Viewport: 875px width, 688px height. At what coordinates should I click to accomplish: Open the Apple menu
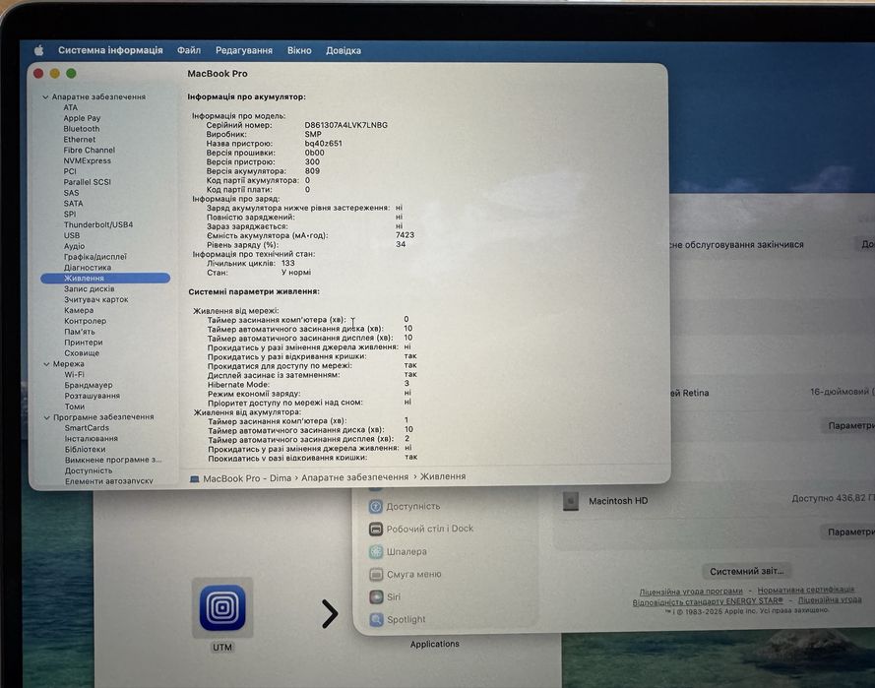click(x=38, y=50)
